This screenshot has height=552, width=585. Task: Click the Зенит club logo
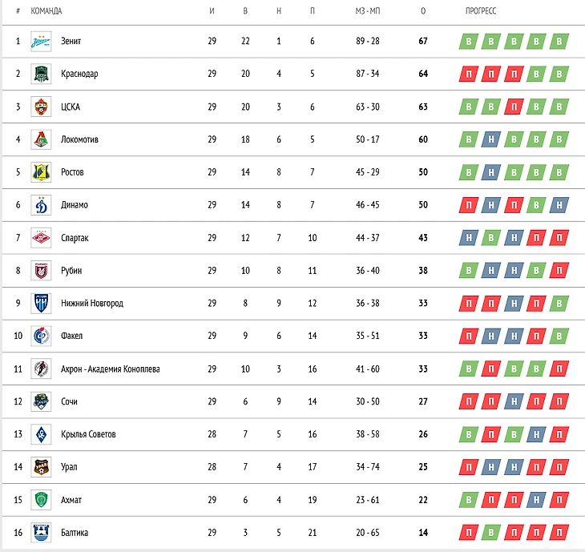(x=41, y=42)
